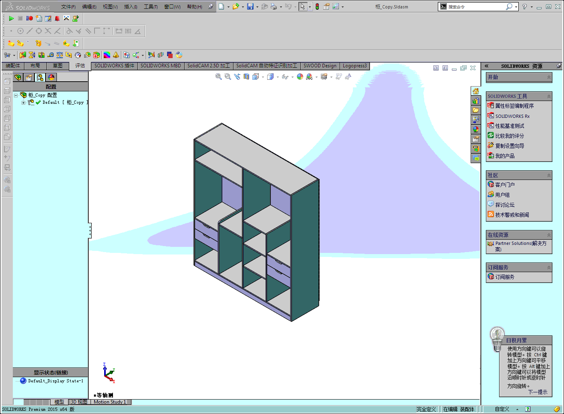Click the Apply Scene icon
The width and height of the screenshot is (564, 414).
click(309, 77)
